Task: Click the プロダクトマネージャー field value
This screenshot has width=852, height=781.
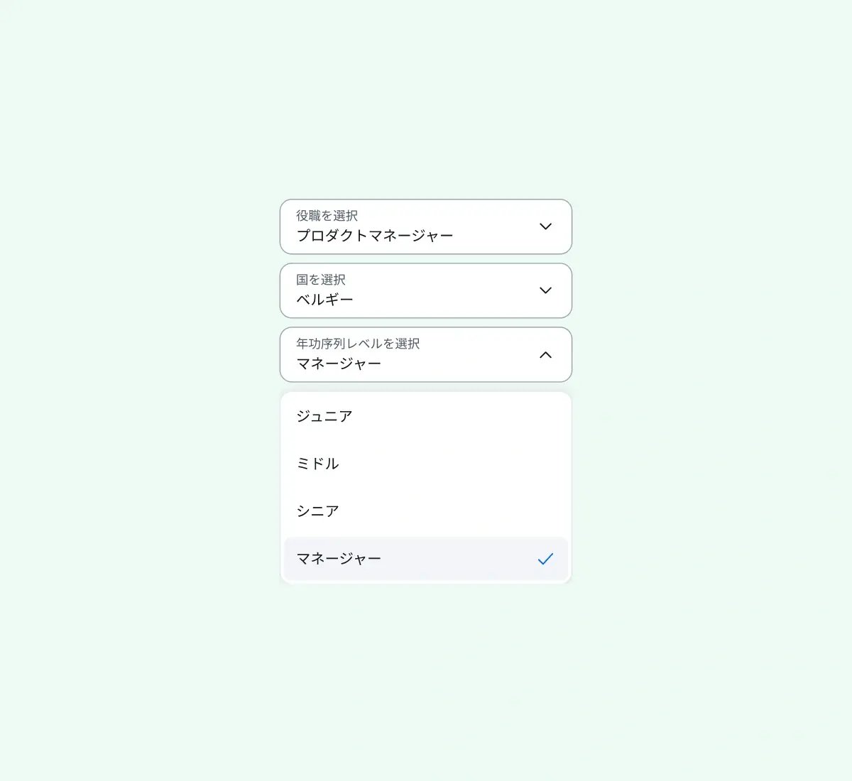Action: point(373,236)
